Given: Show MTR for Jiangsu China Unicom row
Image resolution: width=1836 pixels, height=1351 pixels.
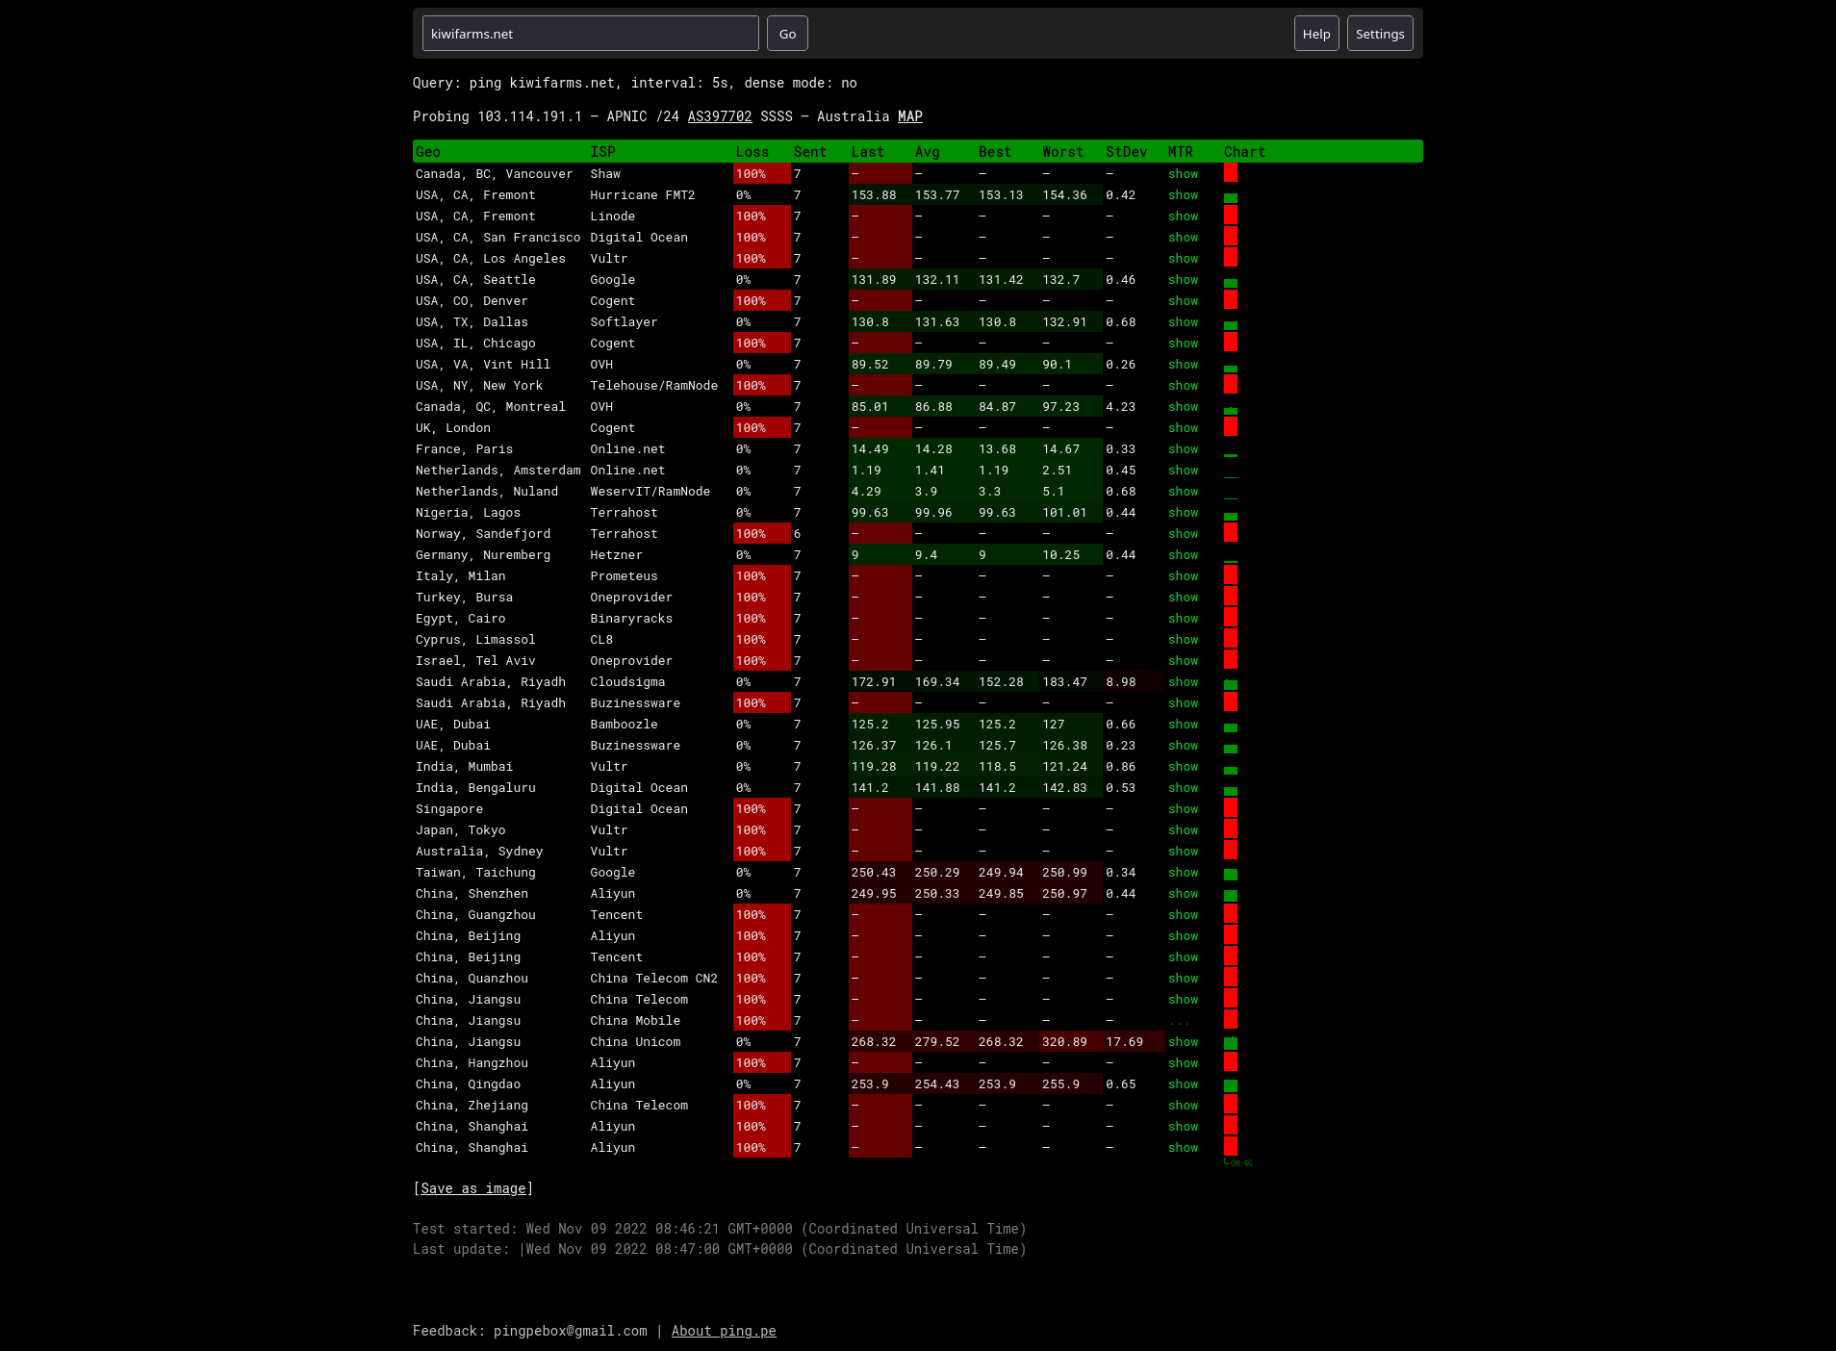Looking at the screenshot, I should tap(1183, 1042).
